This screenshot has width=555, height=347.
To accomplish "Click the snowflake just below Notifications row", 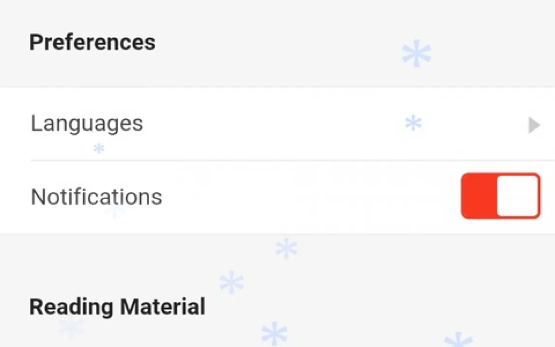I will (x=286, y=249).
